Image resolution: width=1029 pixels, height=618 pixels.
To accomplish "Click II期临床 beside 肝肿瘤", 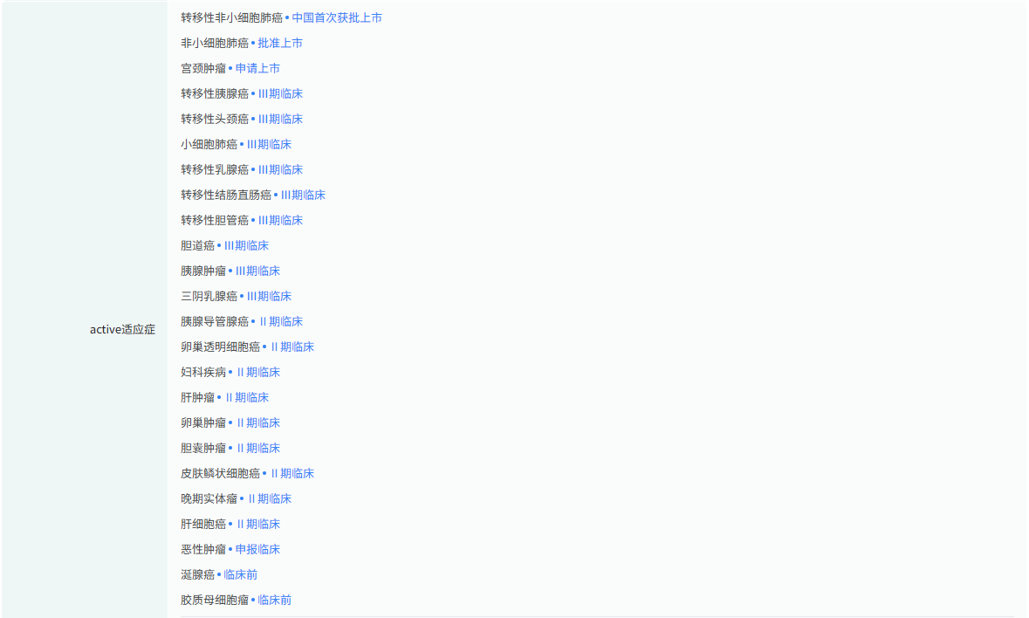I will pos(247,397).
